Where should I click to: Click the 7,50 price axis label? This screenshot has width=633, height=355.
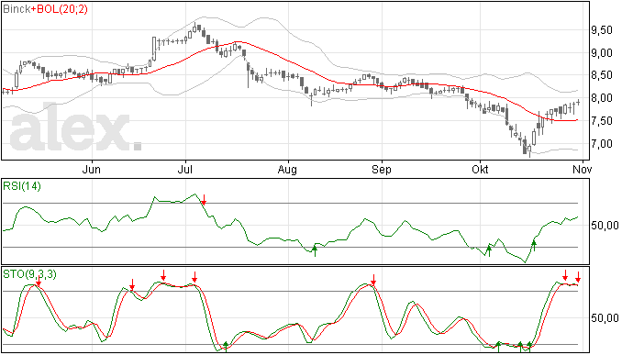pos(602,121)
